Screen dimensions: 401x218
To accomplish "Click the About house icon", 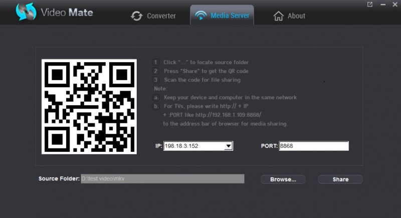I will click(x=278, y=16).
